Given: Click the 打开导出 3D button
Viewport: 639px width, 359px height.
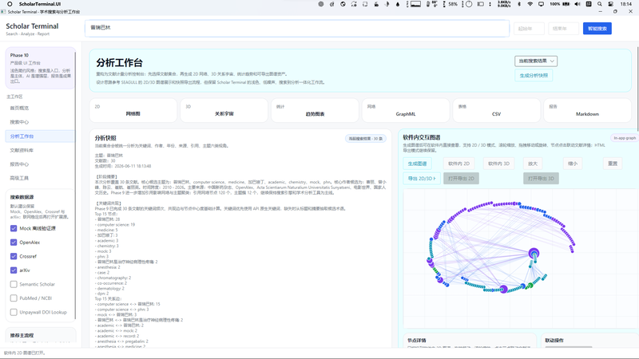Looking at the screenshot, I should pyautogui.click(x=542, y=178).
